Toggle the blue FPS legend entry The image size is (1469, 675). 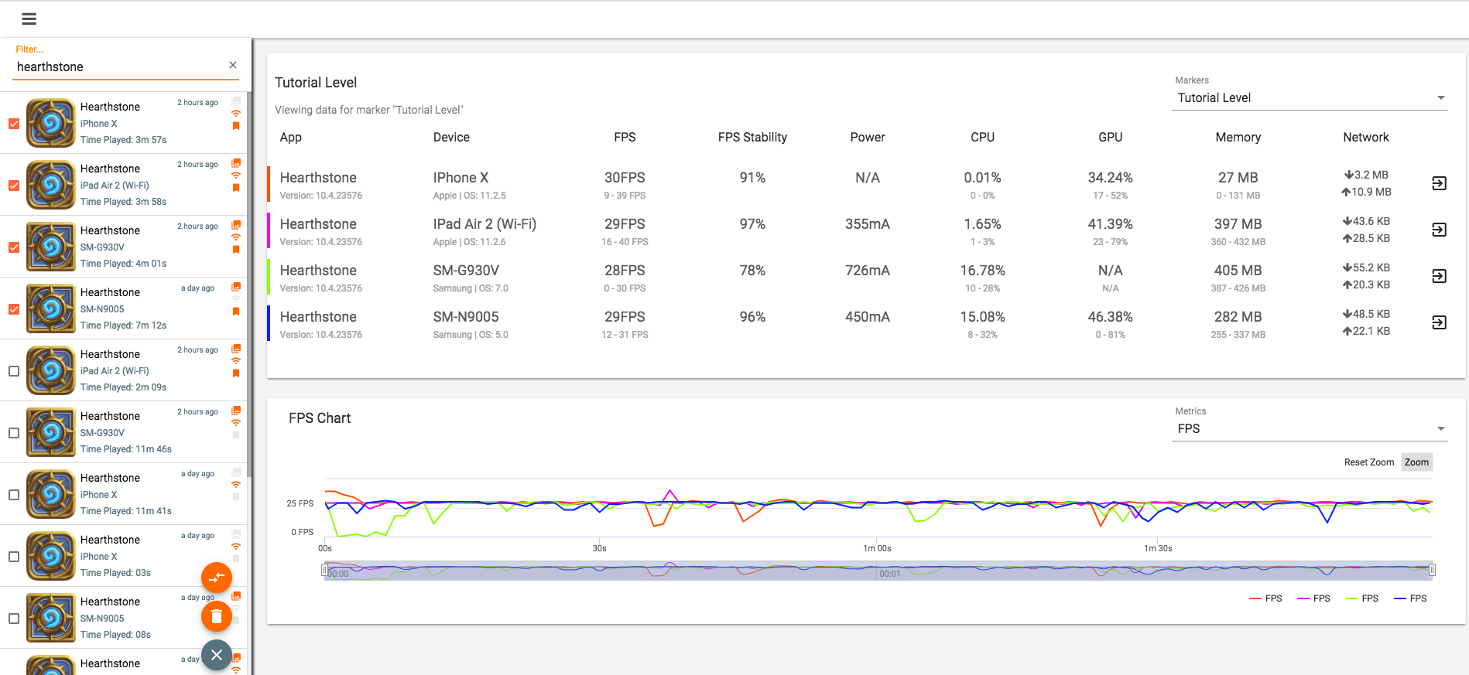1409,598
